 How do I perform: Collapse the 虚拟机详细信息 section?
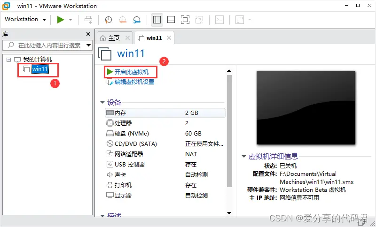244,157
